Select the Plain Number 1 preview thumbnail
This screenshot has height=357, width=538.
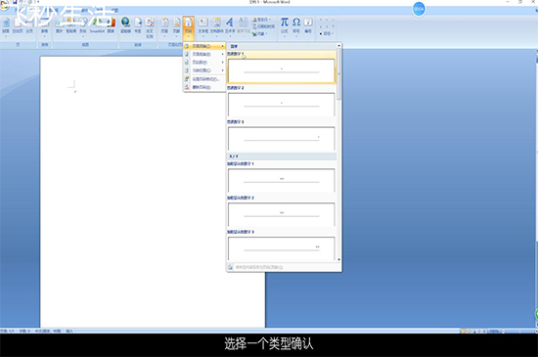[x=282, y=71]
